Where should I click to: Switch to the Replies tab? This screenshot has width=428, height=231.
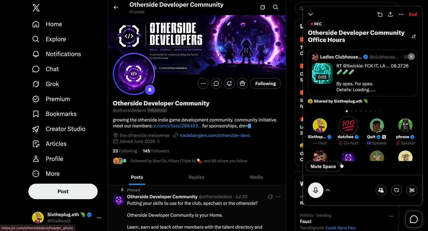tap(197, 177)
